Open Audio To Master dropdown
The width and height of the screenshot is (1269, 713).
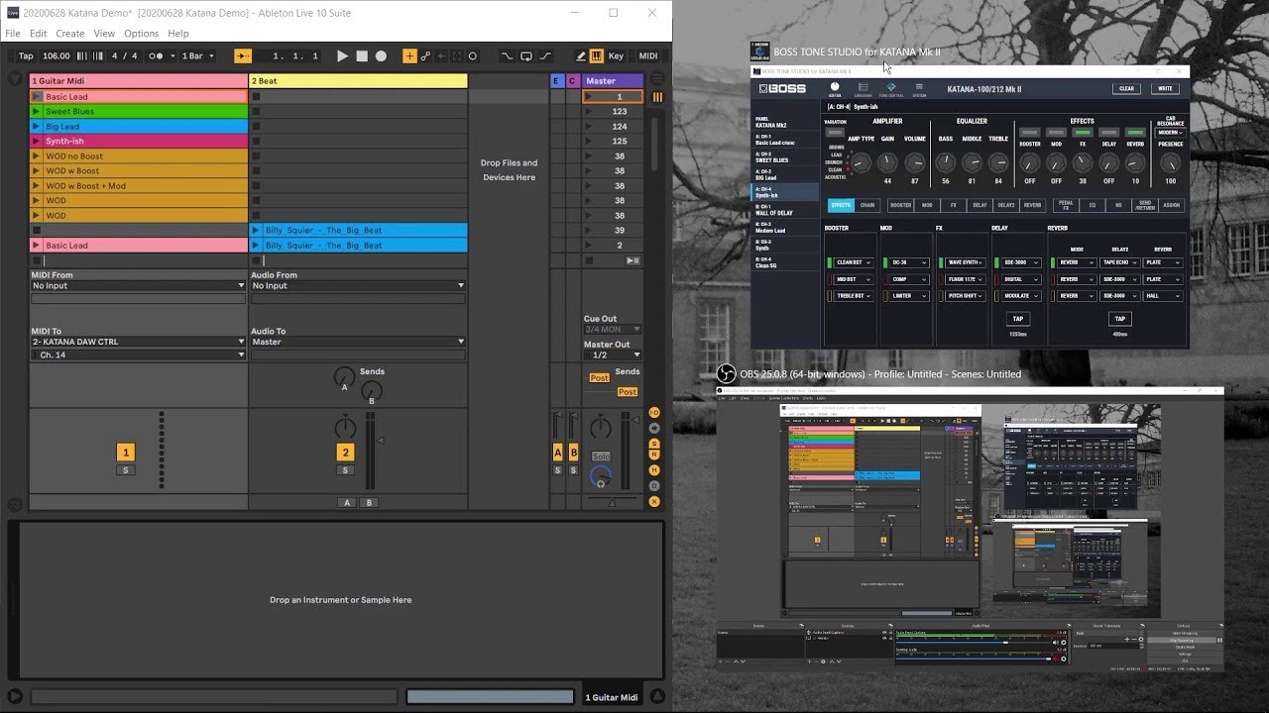[x=358, y=342]
